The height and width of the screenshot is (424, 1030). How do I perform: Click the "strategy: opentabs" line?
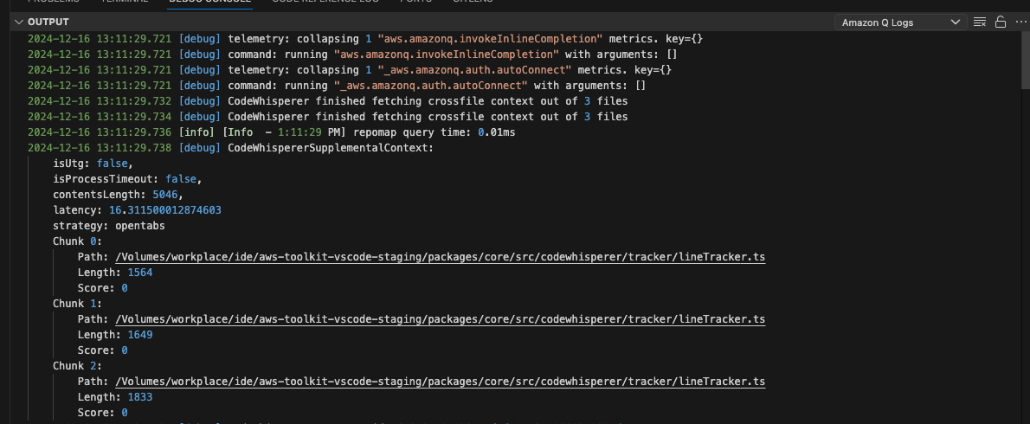pyautogui.click(x=108, y=227)
